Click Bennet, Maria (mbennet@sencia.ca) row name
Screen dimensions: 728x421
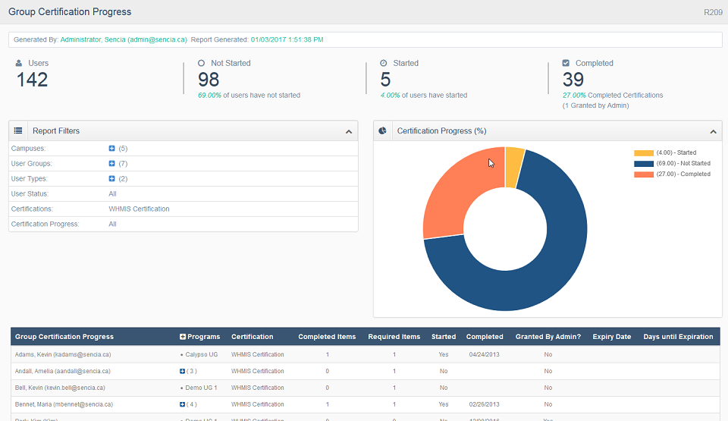[64, 405]
